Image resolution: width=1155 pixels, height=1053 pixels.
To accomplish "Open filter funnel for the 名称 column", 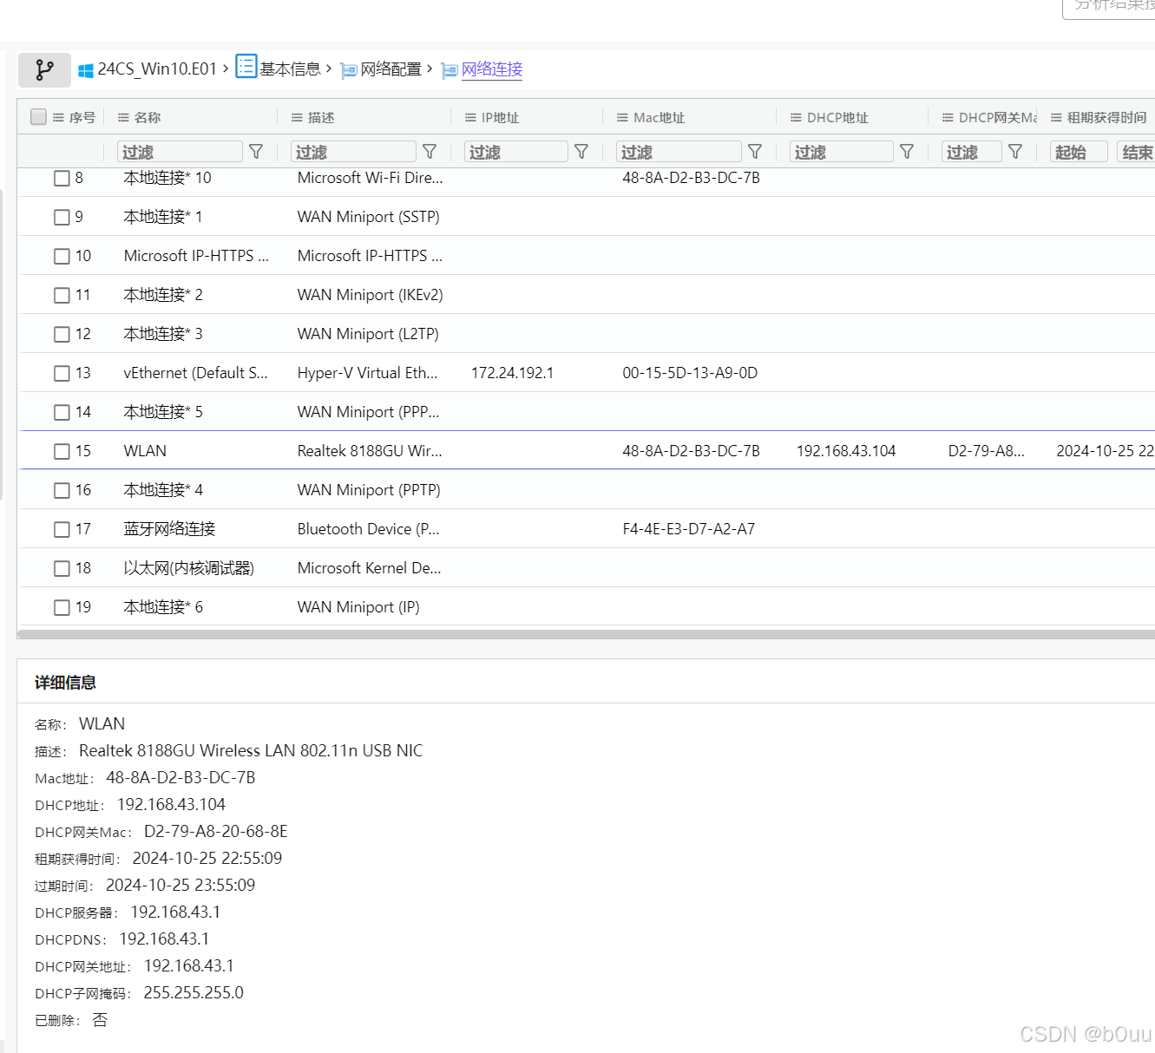I will [256, 152].
